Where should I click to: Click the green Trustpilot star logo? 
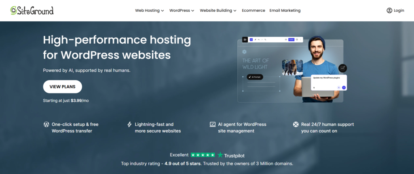coord(220,155)
